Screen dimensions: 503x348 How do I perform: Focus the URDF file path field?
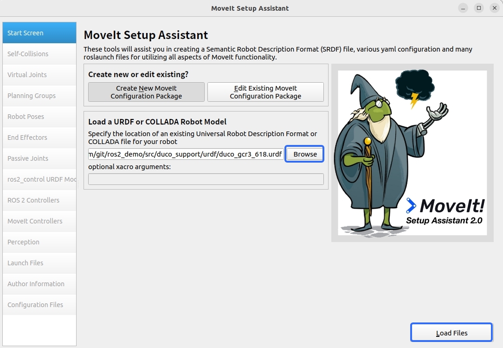[x=186, y=154]
